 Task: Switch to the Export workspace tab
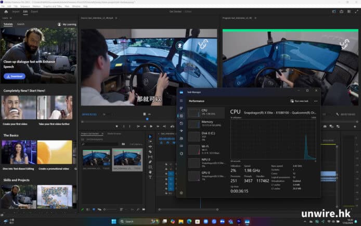pyautogui.click(x=34, y=11)
